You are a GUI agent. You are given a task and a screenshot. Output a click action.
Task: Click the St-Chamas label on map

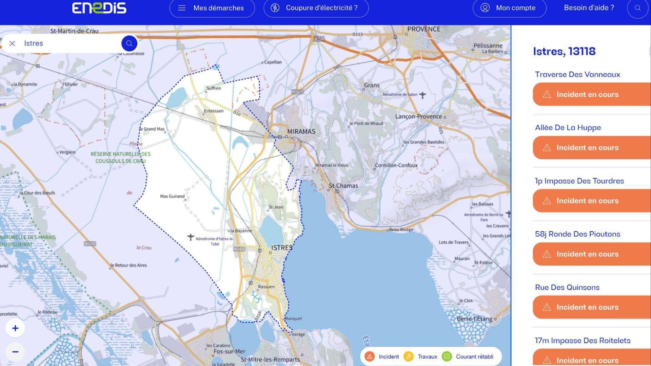click(343, 186)
